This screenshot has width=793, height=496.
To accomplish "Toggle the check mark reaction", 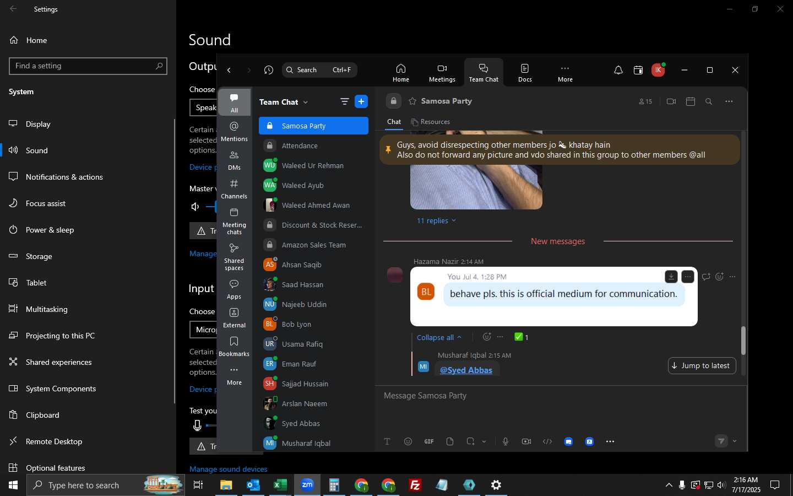I will (x=522, y=337).
